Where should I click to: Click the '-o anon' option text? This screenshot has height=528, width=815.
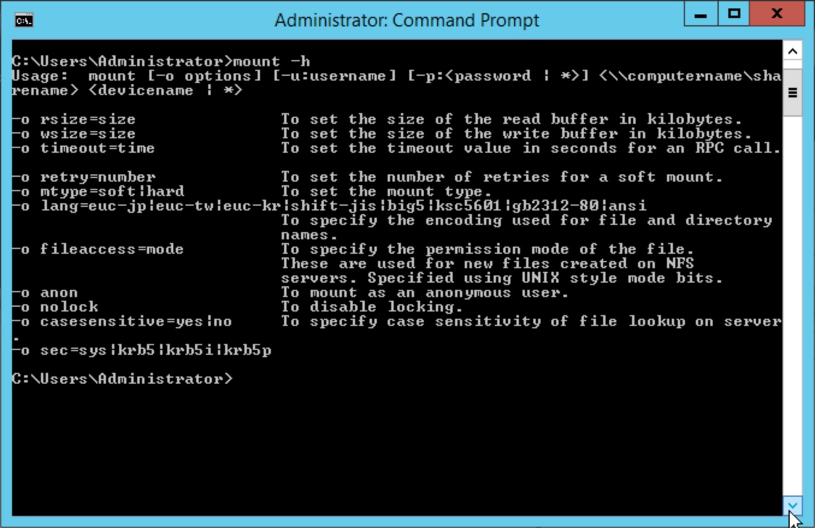(x=45, y=292)
